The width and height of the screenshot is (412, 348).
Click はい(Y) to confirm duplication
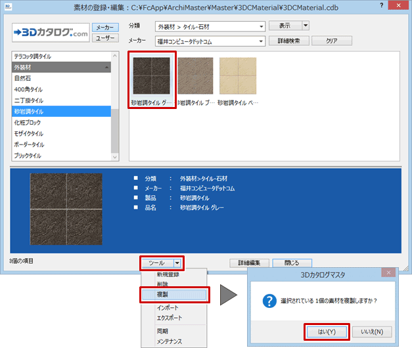[x=326, y=331]
